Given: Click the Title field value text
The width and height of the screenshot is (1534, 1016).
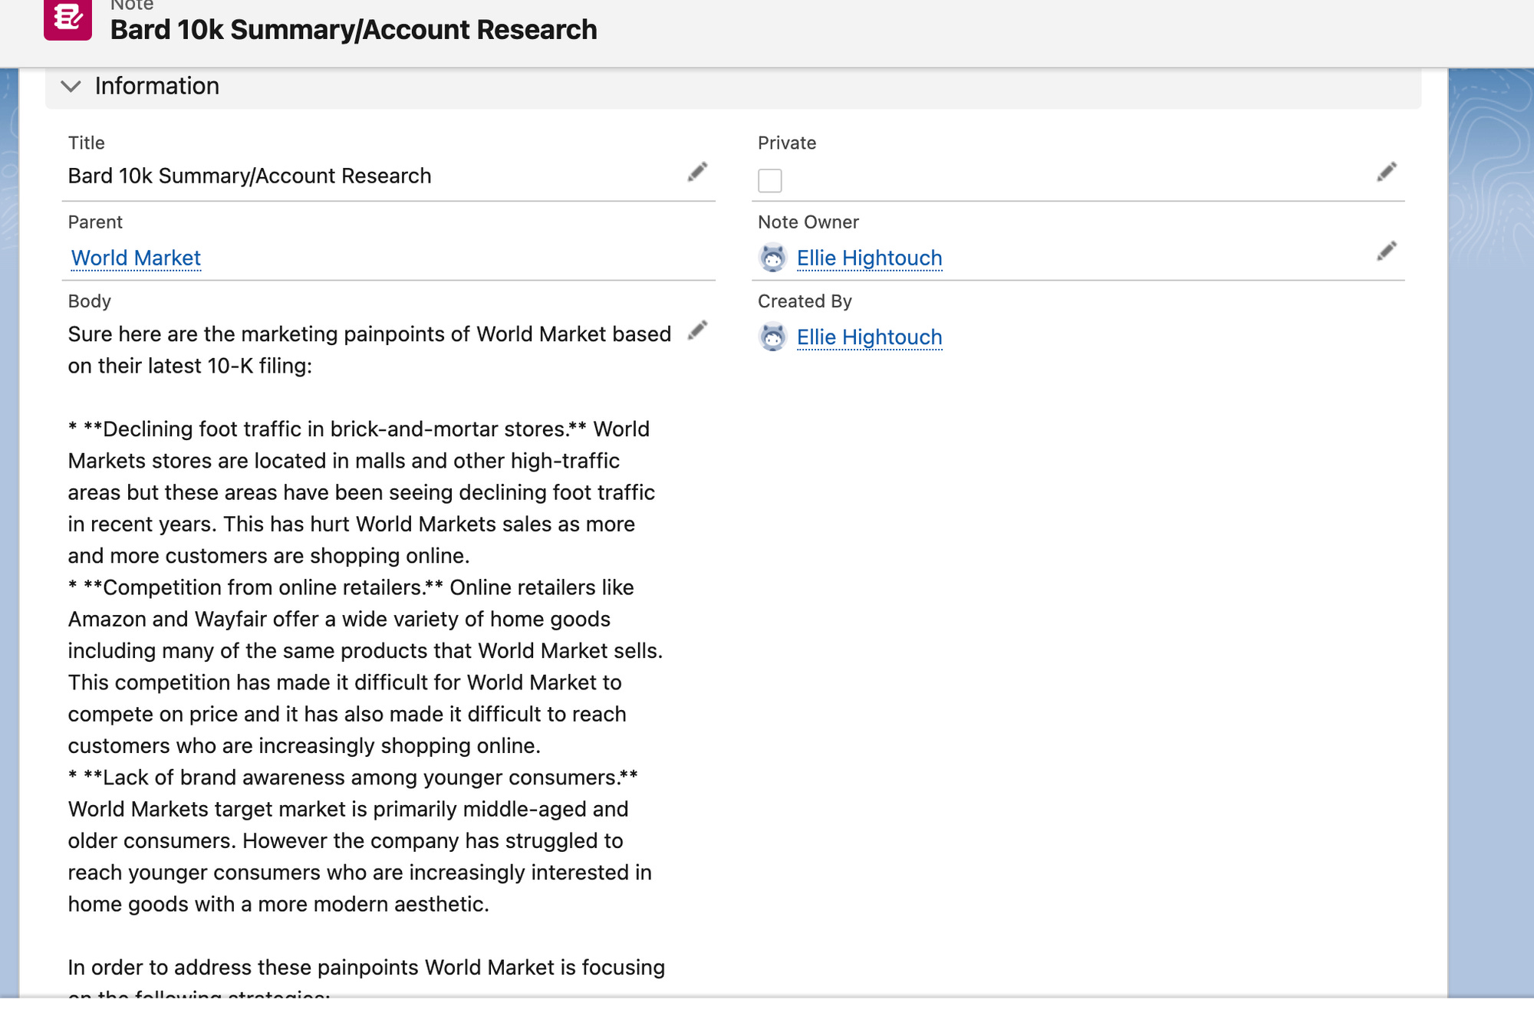Looking at the screenshot, I should 249,176.
